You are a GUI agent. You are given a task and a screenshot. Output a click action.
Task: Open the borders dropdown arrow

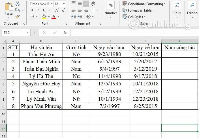(x=37, y=17)
